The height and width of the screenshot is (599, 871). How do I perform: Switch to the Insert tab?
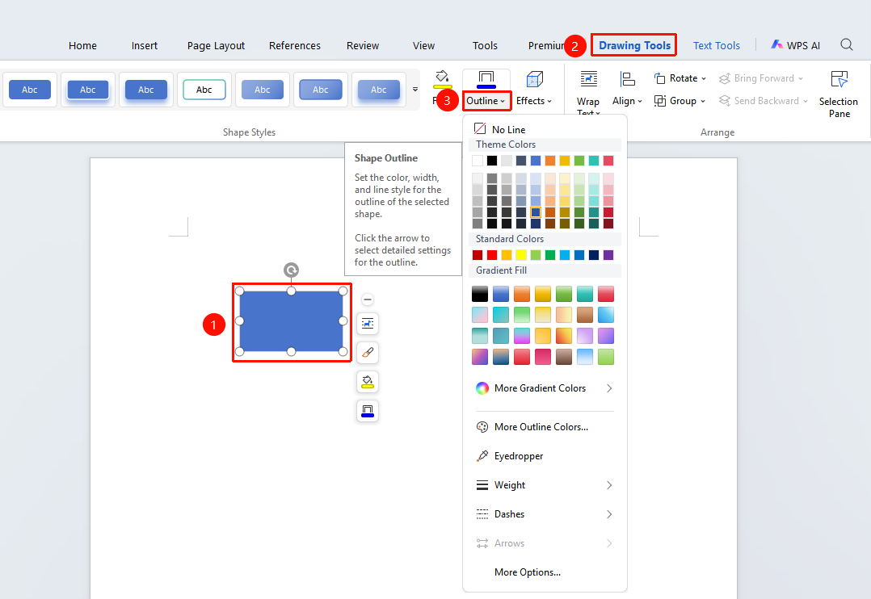145,45
